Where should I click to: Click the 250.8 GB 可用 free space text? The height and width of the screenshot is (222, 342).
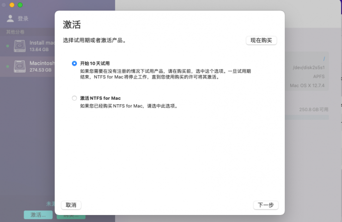pyautogui.click(x=314, y=109)
